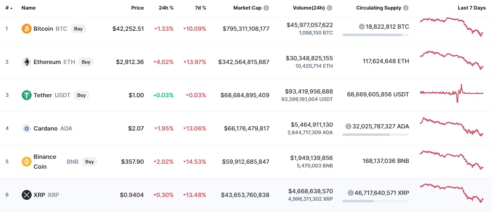Click XRP volume $4,668,638,570

(311, 191)
